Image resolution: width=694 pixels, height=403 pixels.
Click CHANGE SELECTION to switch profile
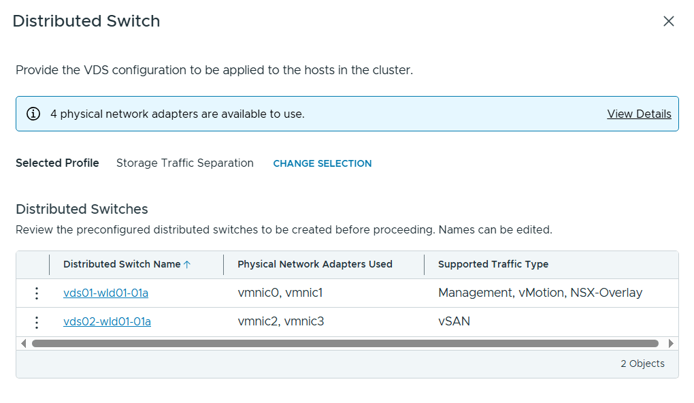tap(322, 163)
